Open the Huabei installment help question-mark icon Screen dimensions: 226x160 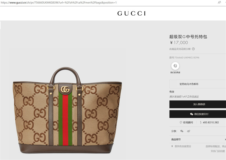(193, 49)
